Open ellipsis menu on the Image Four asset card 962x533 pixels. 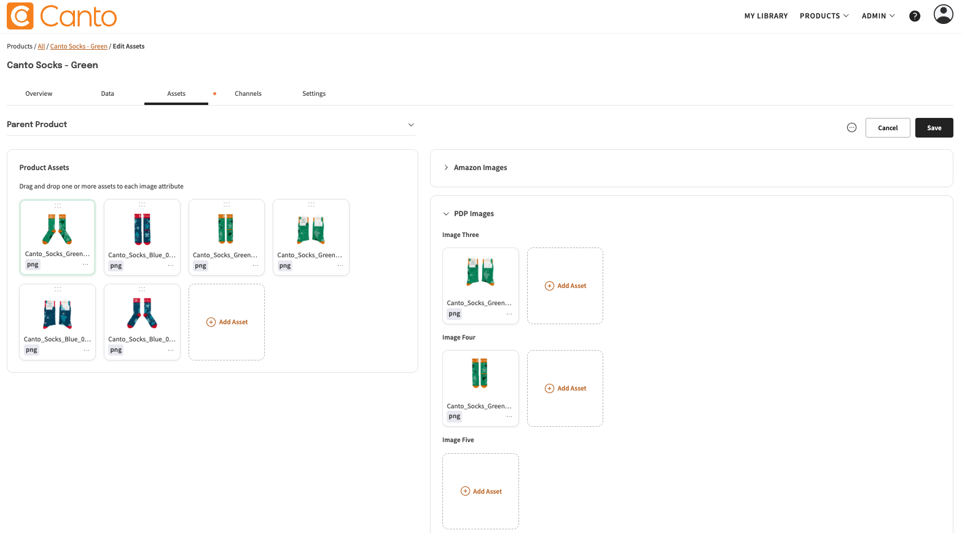click(509, 416)
